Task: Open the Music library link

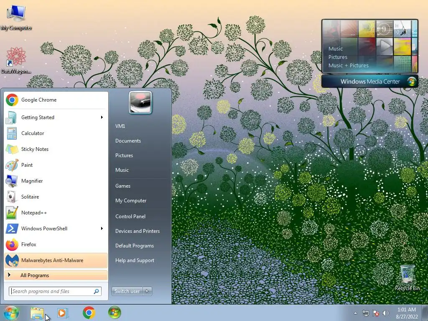Action: click(x=122, y=170)
